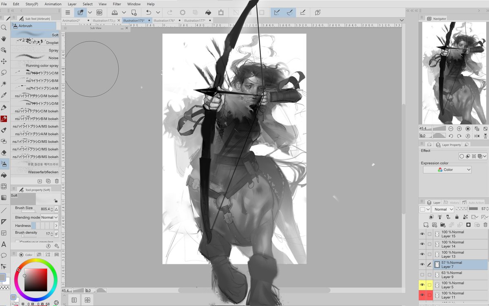Click zoom in icon in Navigator
489x306 pixels.
459,129
